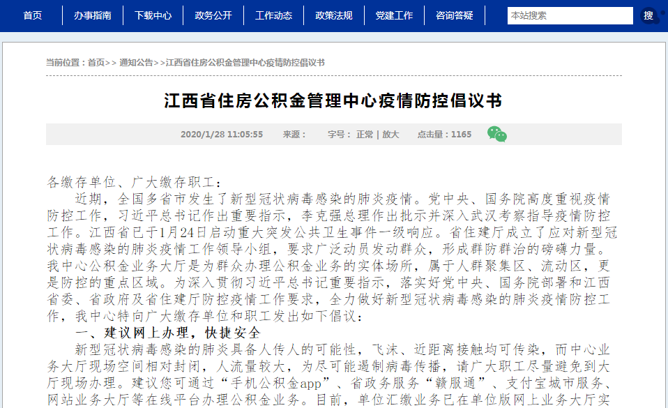Open the 首页 navigation menu item
Image resolution: width=668 pixels, height=408 pixels.
33,15
